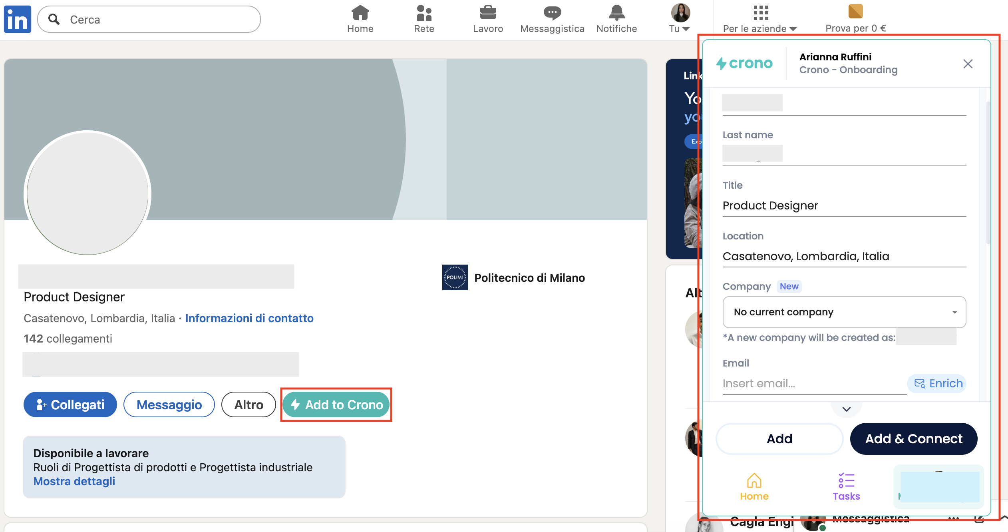1008x532 pixels.
Task: Open the Crono Tasks checklist icon
Action: pos(846,481)
